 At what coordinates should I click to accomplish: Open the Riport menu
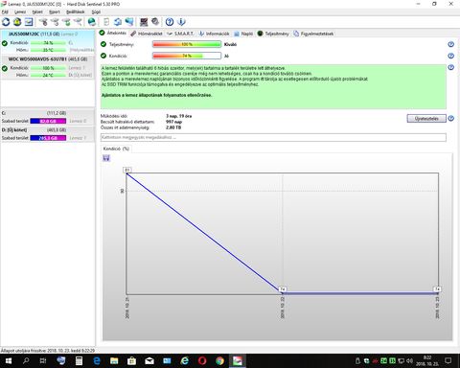[x=55, y=11]
